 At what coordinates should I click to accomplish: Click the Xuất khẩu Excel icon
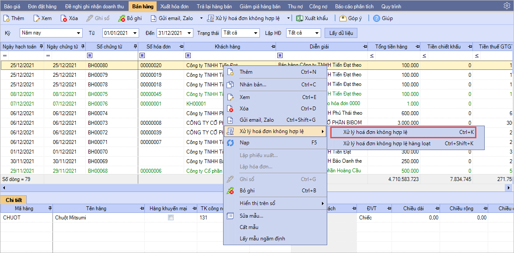(x=300, y=18)
